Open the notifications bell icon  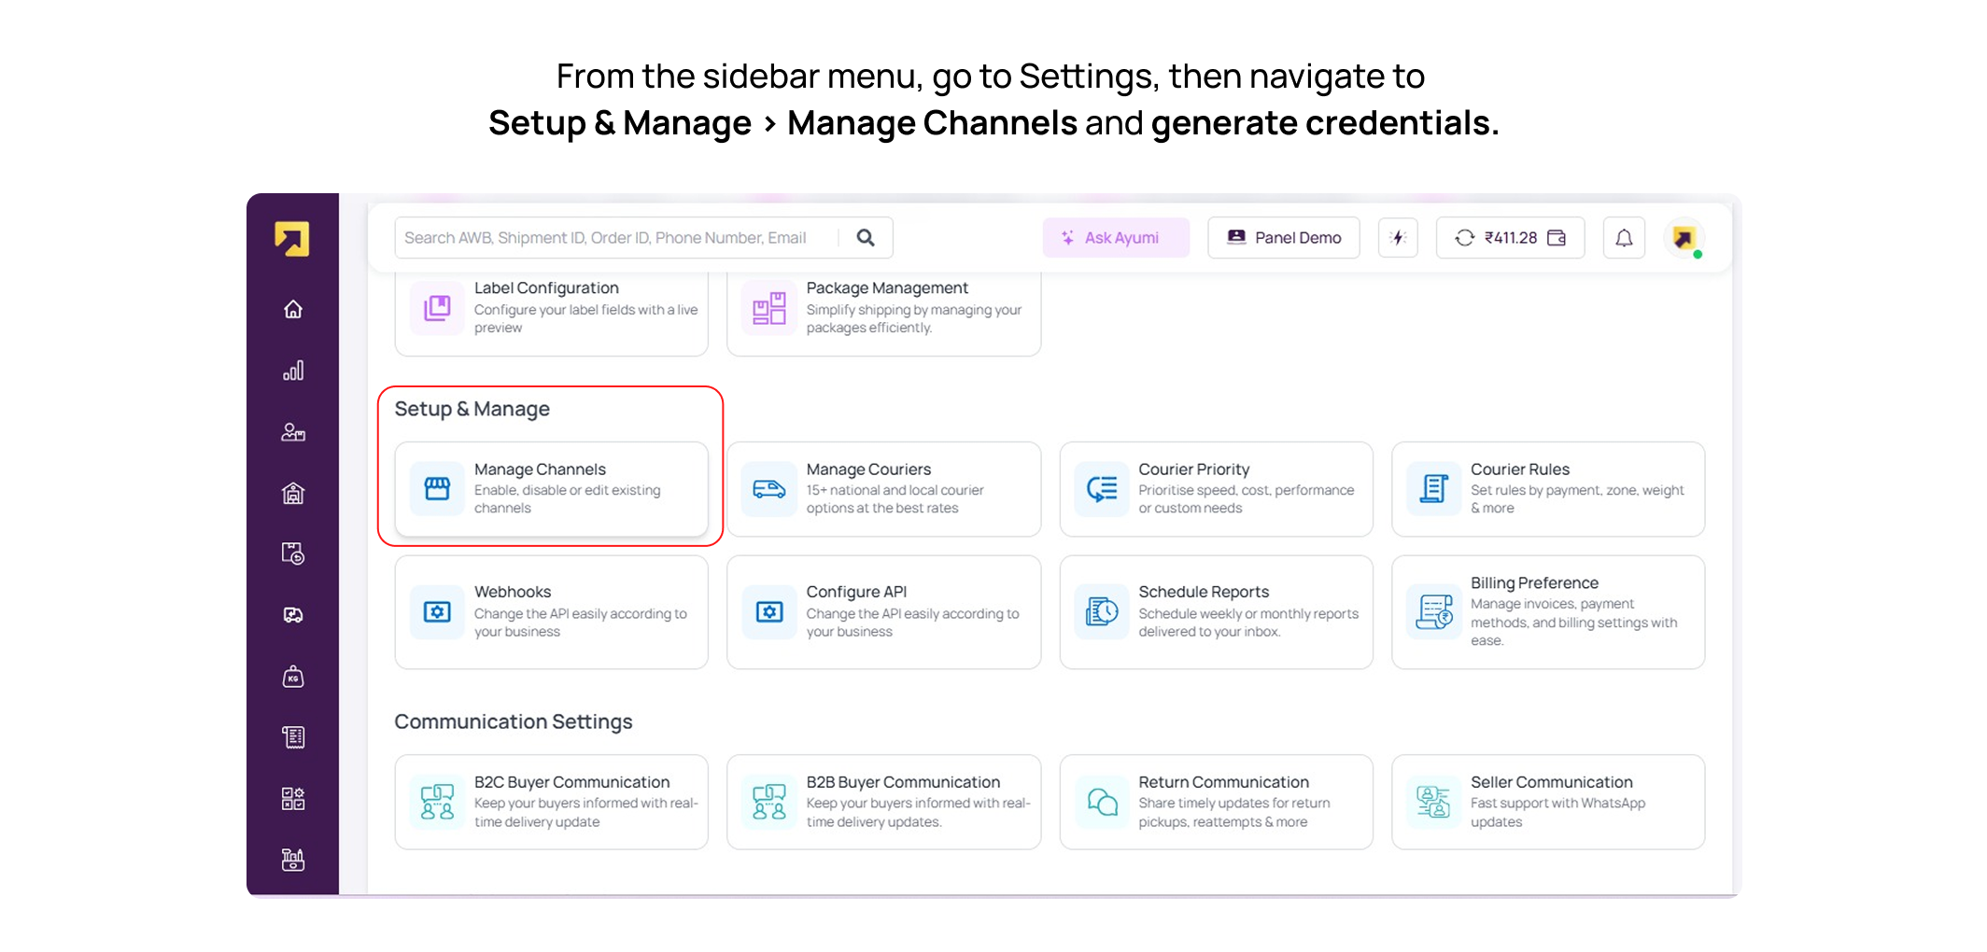(x=1624, y=238)
